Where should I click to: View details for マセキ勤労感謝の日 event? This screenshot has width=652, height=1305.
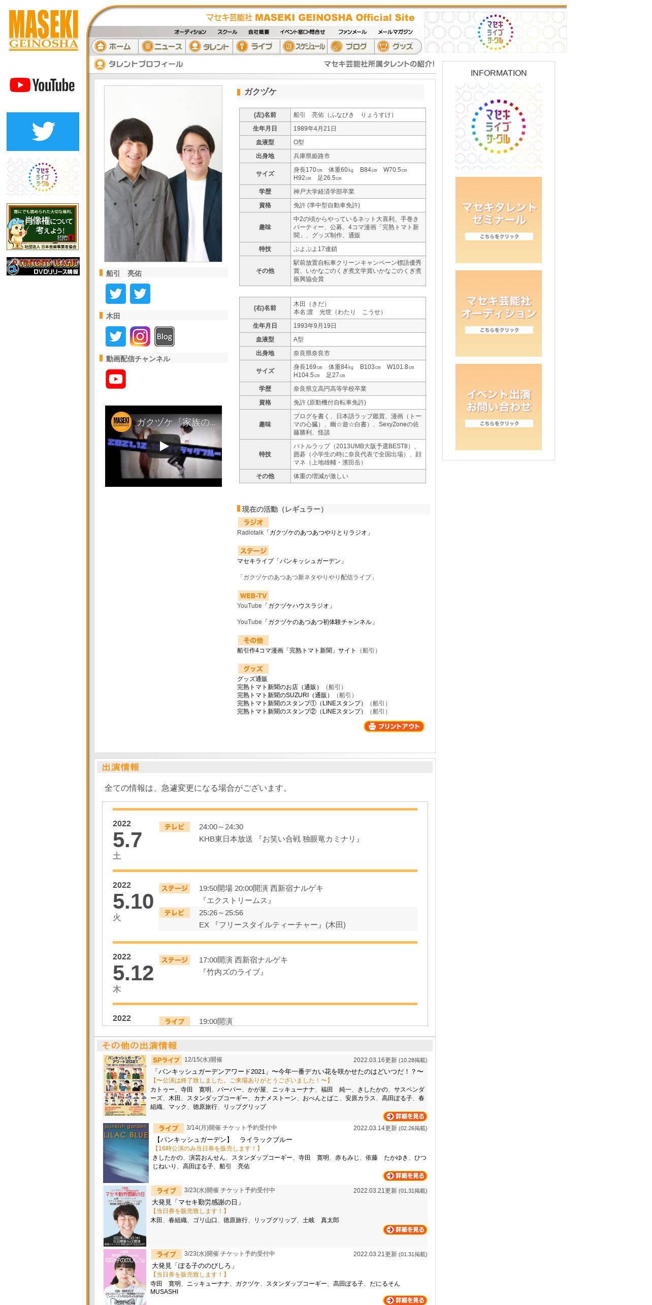point(405,1230)
